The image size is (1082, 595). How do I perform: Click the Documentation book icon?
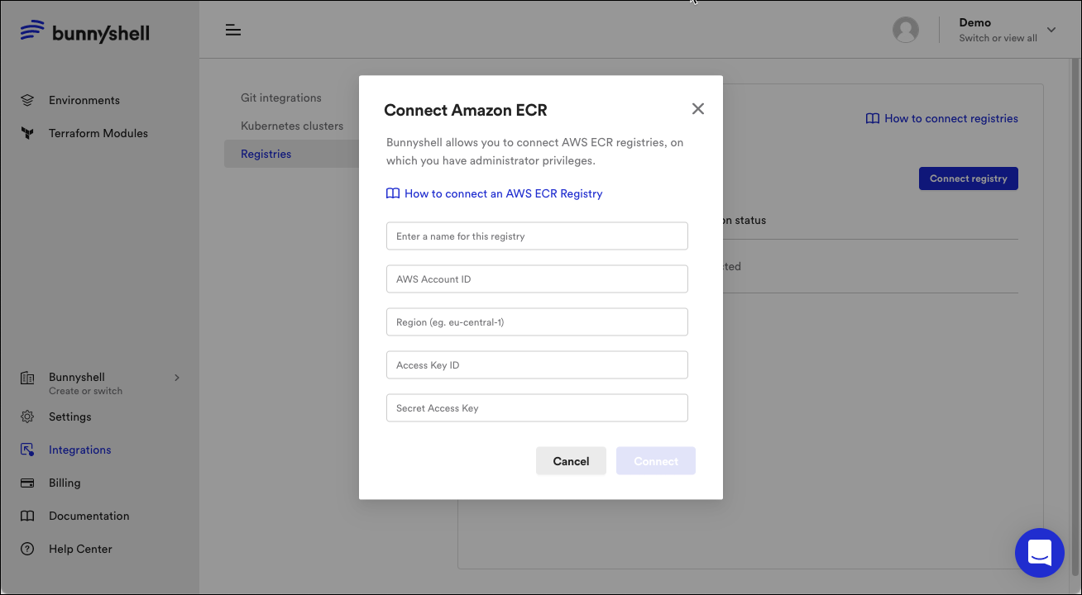(27, 516)
